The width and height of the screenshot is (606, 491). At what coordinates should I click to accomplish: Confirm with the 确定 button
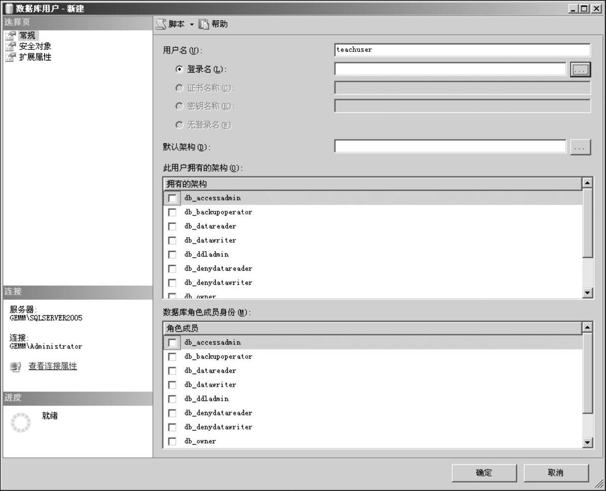click(x=484, y=473)
